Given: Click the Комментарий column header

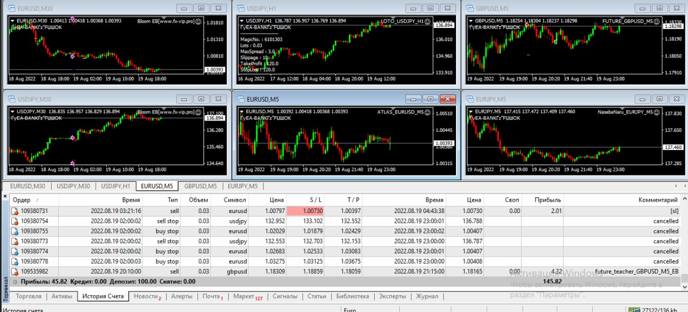Looking at the screenshot, I should click(x=622, y=200).
